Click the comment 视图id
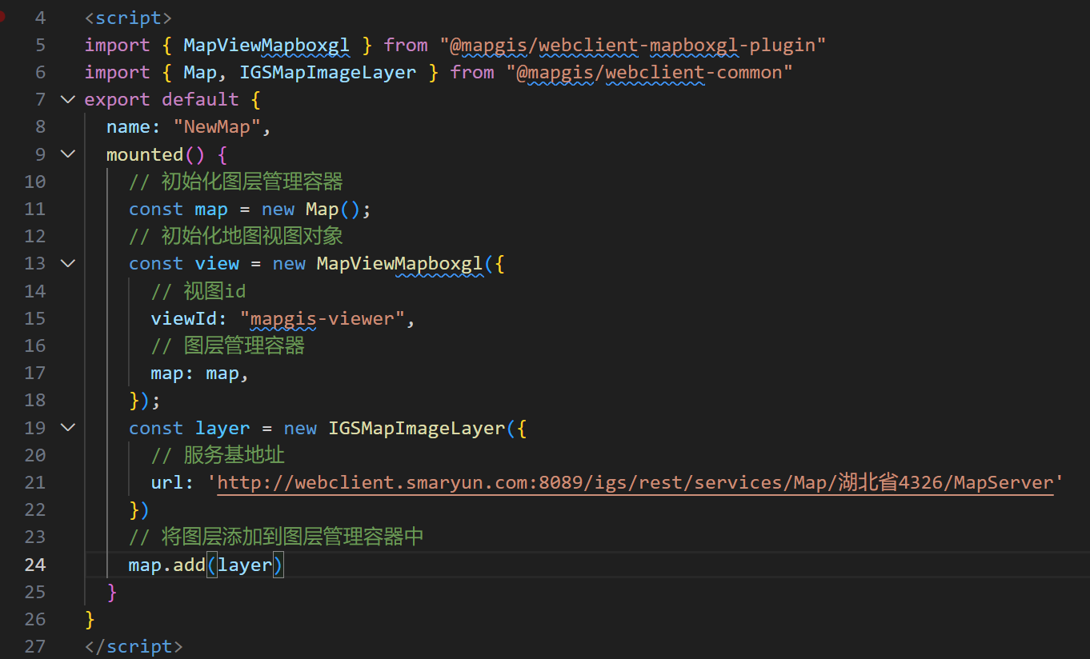This screenshot has height=659, width=1090. 198,291
